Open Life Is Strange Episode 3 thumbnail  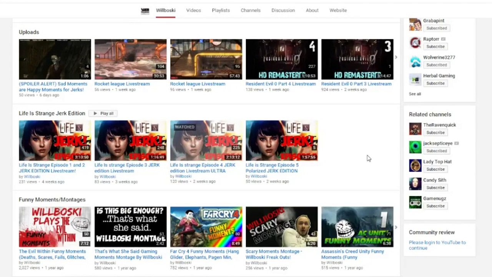click(131, 141)
